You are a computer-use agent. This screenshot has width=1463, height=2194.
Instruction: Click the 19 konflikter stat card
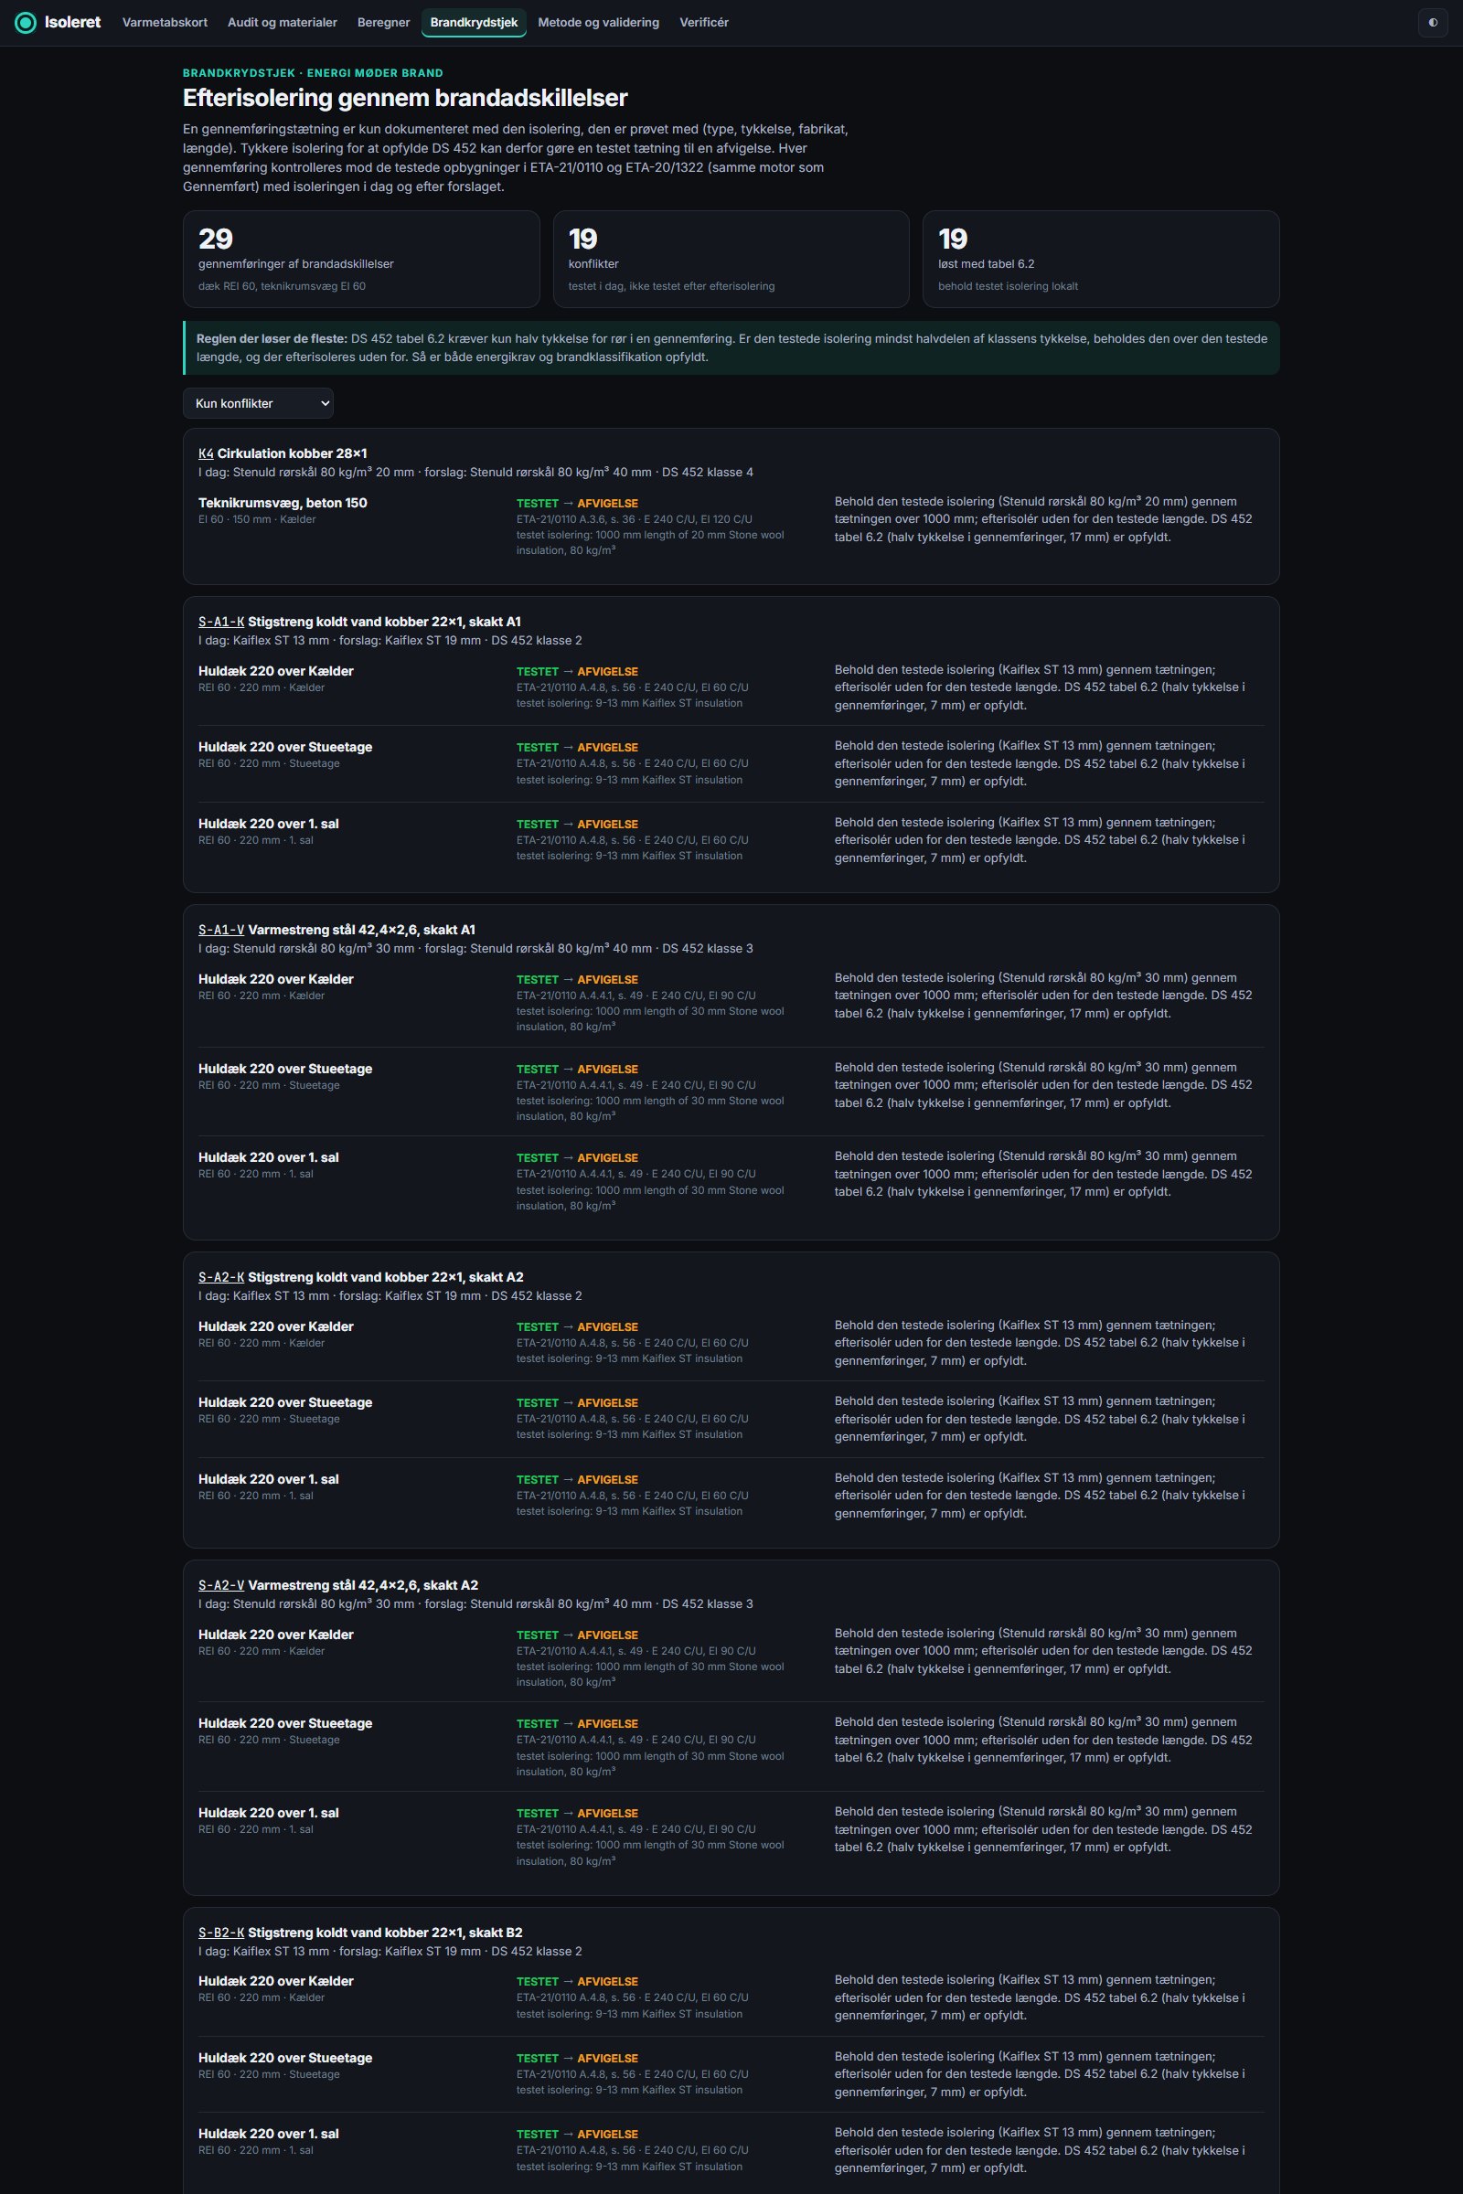click(x=731, y=259)
